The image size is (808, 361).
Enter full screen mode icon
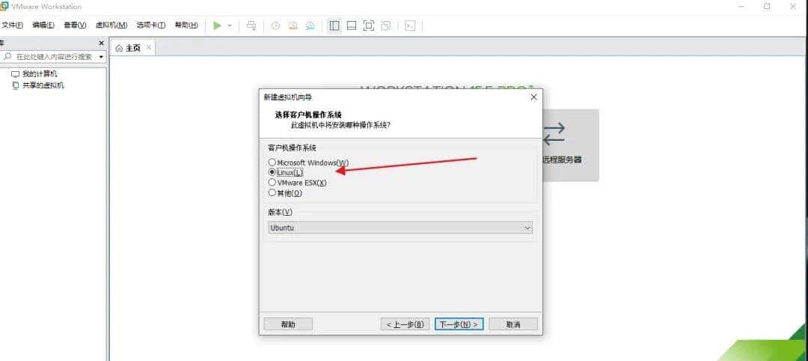368,25
